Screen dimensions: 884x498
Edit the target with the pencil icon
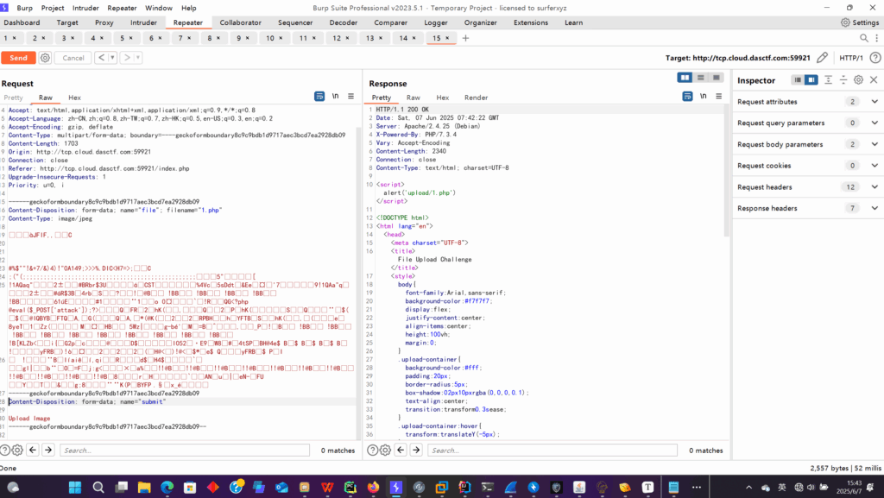(x=823, y=58)
